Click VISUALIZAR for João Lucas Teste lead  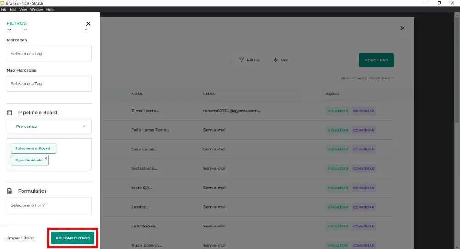click(x=338, y=130)
